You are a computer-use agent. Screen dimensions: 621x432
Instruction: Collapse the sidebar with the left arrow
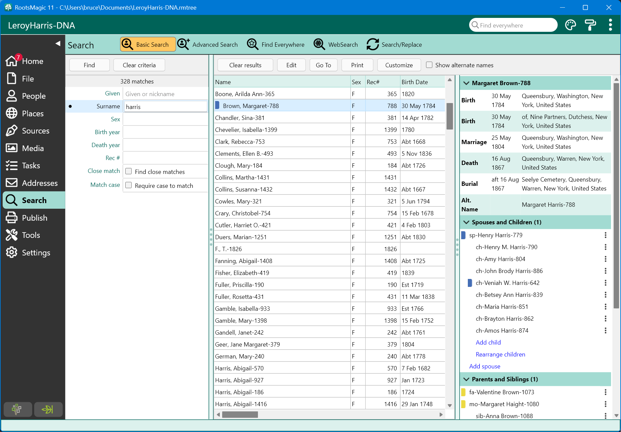58,43
